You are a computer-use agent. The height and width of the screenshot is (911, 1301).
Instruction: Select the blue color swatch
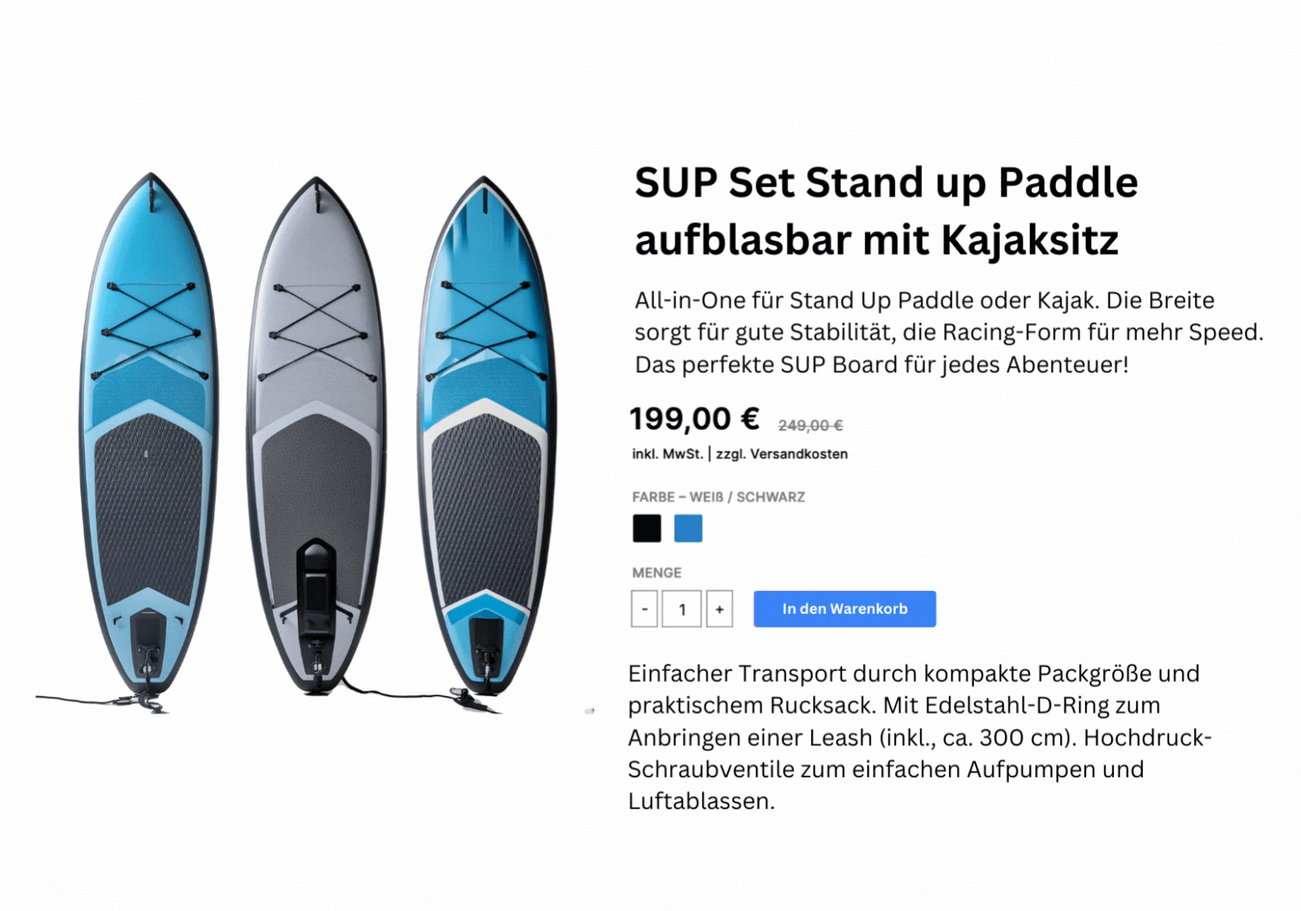(688, 528)
